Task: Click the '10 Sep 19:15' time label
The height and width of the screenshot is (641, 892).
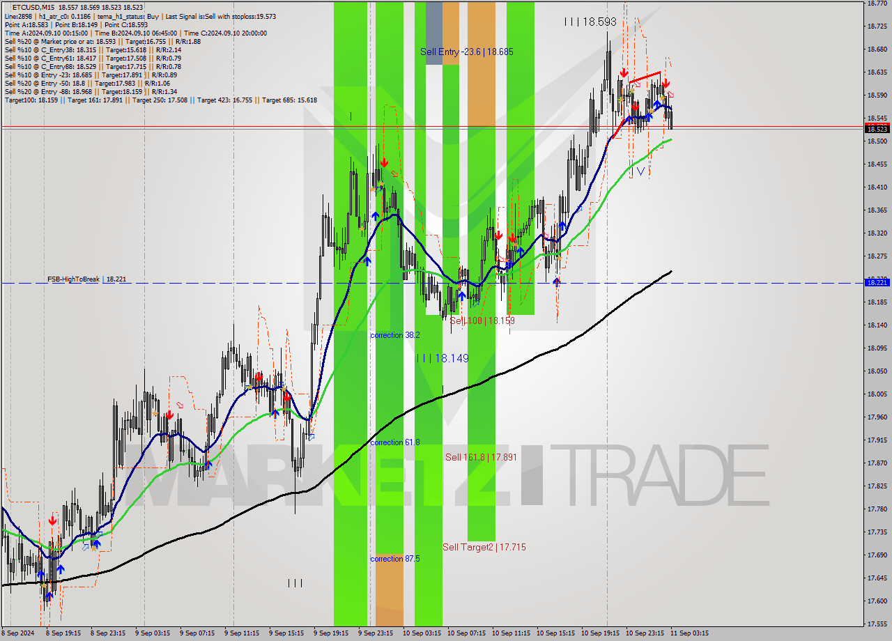Action: coord(600,633)
